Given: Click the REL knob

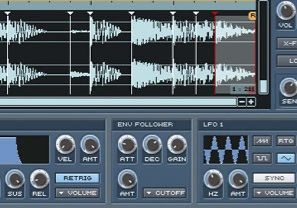Looking at the screenshot, I should tap(39, 179).
